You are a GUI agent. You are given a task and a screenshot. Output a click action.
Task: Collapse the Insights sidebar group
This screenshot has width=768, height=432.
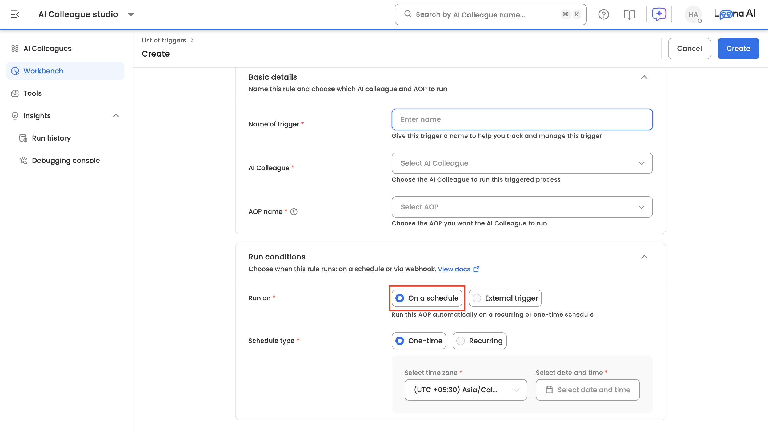[x=116, y=116]
